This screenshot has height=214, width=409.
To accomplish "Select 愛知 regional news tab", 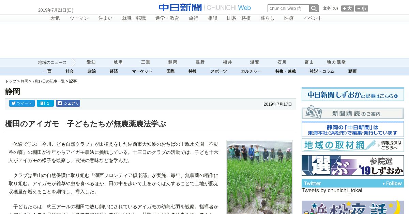I will (x=91, y=62).
